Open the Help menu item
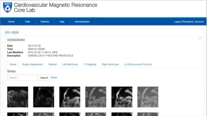 (62, 22)
